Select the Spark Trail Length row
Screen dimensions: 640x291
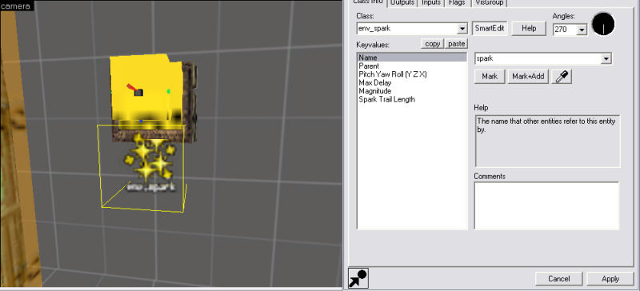click(x=412, y=99)
